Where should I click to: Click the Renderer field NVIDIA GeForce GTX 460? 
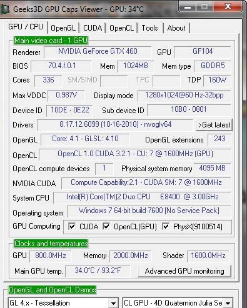(98, 52)
